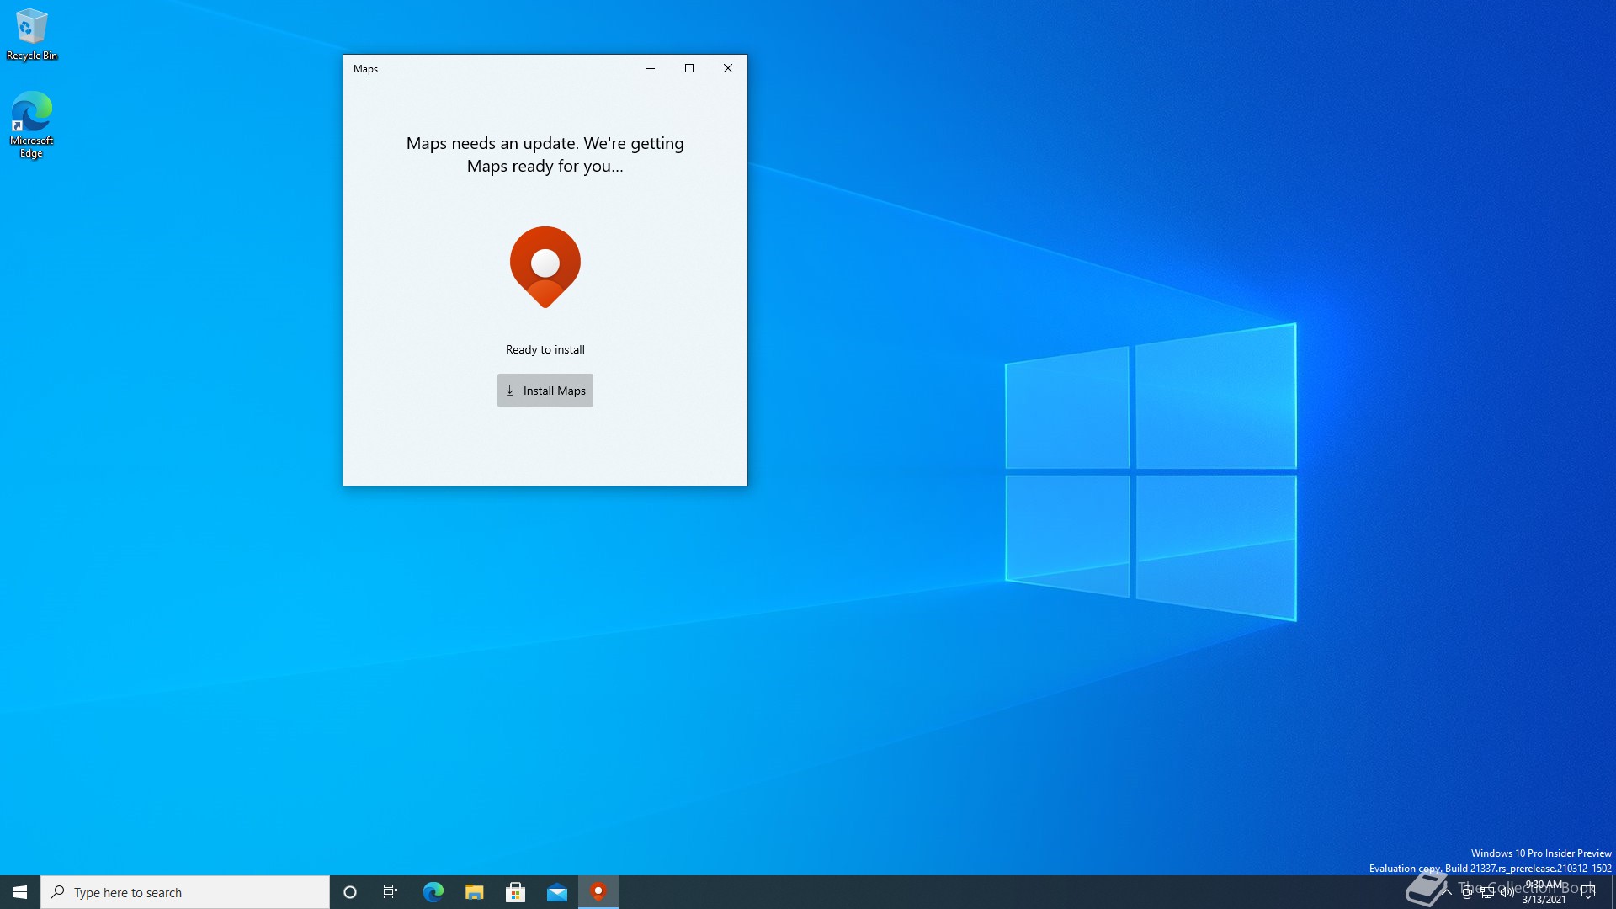This screenshot has width=1616, height=909.
Task: Open Cortana from the taskbar
Action: (350, 892)
